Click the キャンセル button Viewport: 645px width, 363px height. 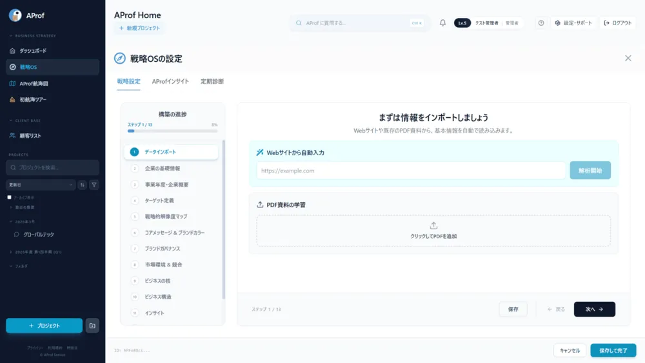point(570,351)
